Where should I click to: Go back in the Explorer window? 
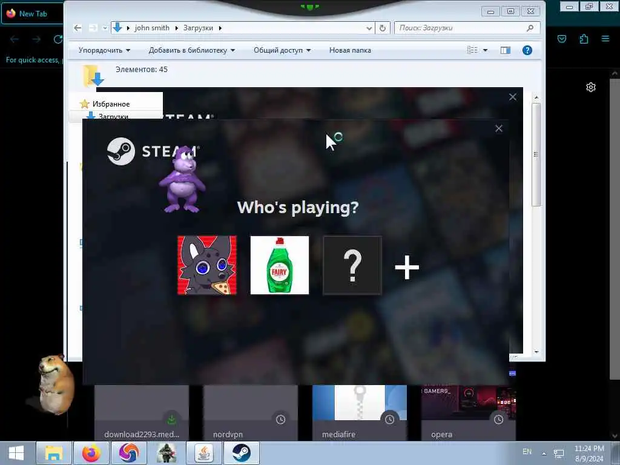[78, 28]
